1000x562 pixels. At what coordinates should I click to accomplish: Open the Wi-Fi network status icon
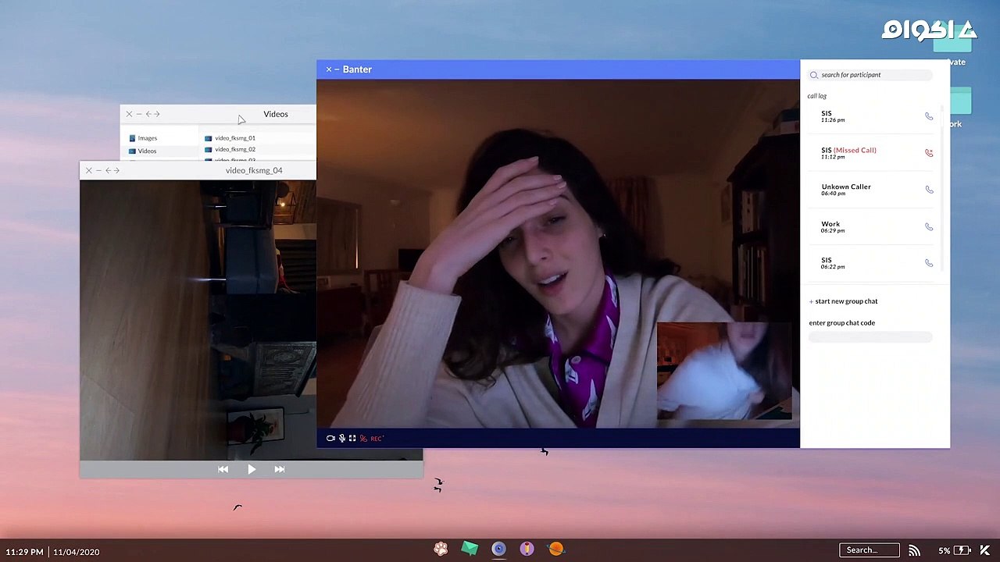(914, 550)
